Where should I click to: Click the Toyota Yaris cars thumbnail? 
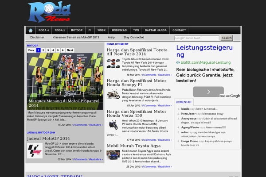[113, 64]
